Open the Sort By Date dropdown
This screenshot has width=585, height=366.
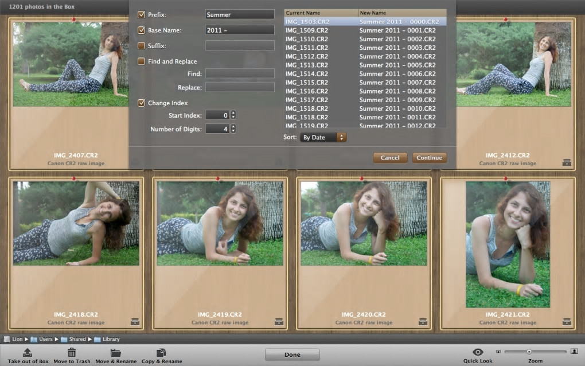coord(323,138)
